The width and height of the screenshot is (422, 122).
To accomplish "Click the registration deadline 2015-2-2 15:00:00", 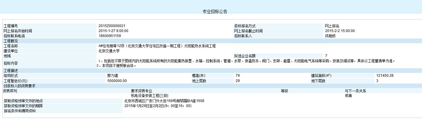I will [340, 31].
